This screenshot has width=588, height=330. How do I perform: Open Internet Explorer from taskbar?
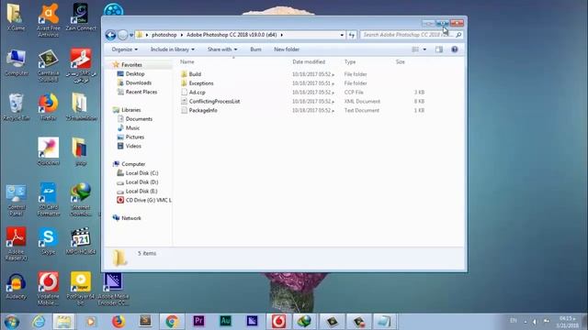(39, 322)
